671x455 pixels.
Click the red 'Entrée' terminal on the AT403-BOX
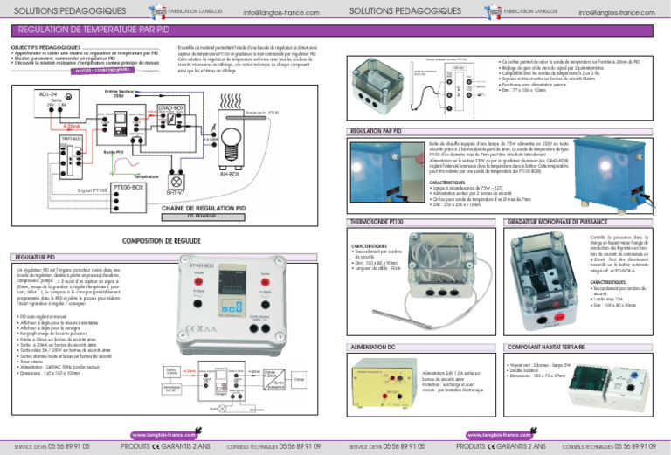(198, 281)
